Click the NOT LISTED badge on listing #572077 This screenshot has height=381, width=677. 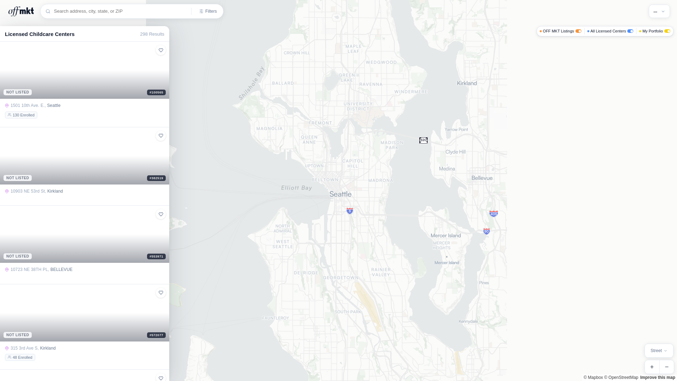(18, 335)
